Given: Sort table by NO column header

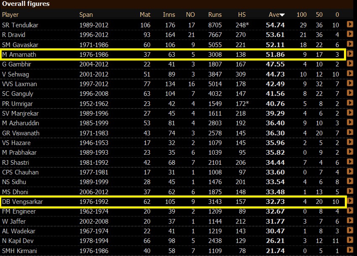Looking at the screenshot, I should [x=190, y=15].
